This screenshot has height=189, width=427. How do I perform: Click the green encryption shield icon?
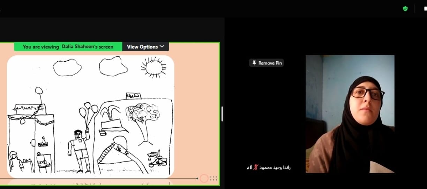pyautogui.click(x=405, y=9)
